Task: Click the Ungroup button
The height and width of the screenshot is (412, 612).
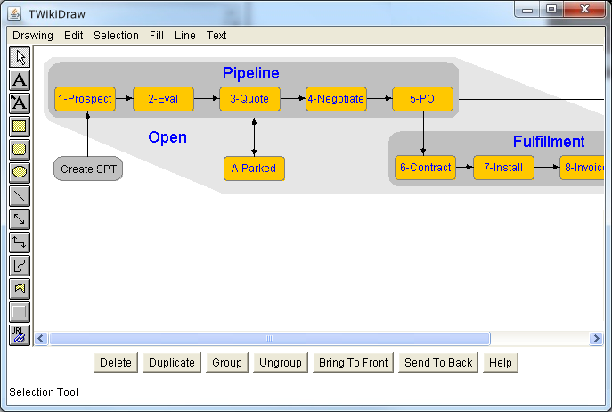Action: 280,363
